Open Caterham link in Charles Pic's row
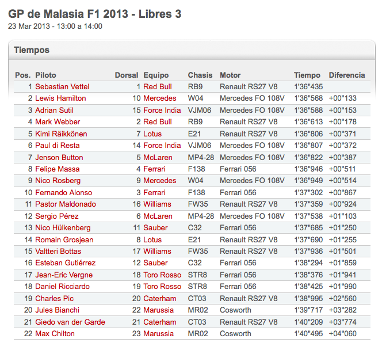The height and width of the screenshot is (350, 382). pyautogui.click(x=160, y=299)
